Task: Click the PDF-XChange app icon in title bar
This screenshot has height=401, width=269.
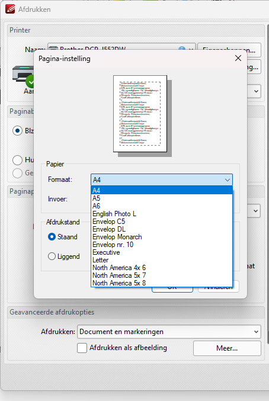Action: pos(10,9)
